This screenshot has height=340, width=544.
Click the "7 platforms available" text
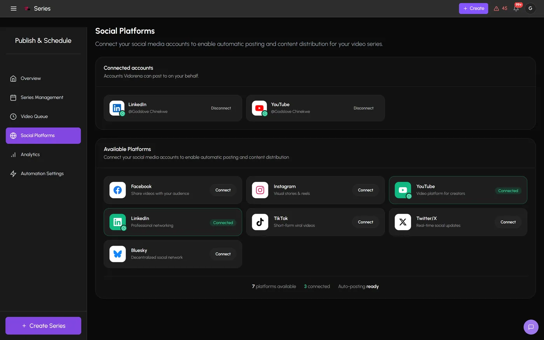coord(274,286)
